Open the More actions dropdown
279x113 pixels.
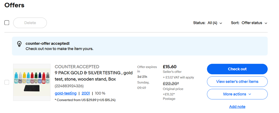(x=237, y=94)
